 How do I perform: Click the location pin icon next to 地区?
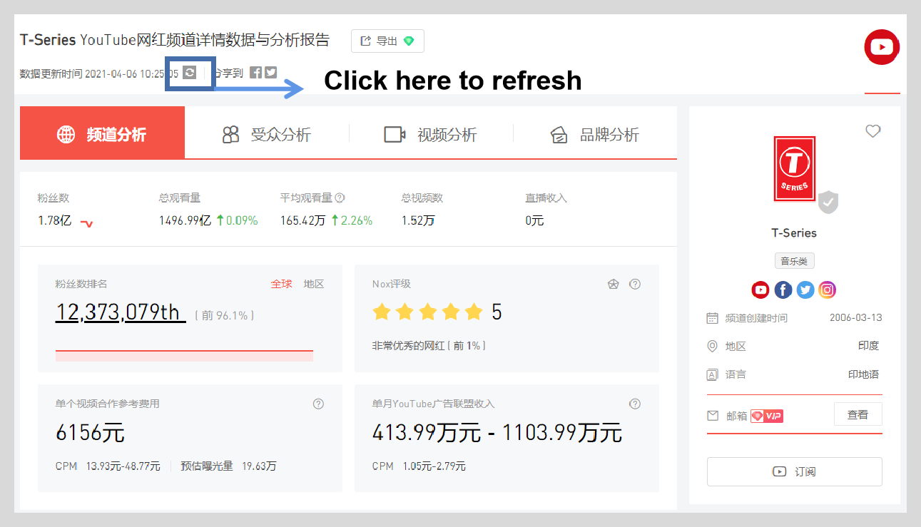712,346
